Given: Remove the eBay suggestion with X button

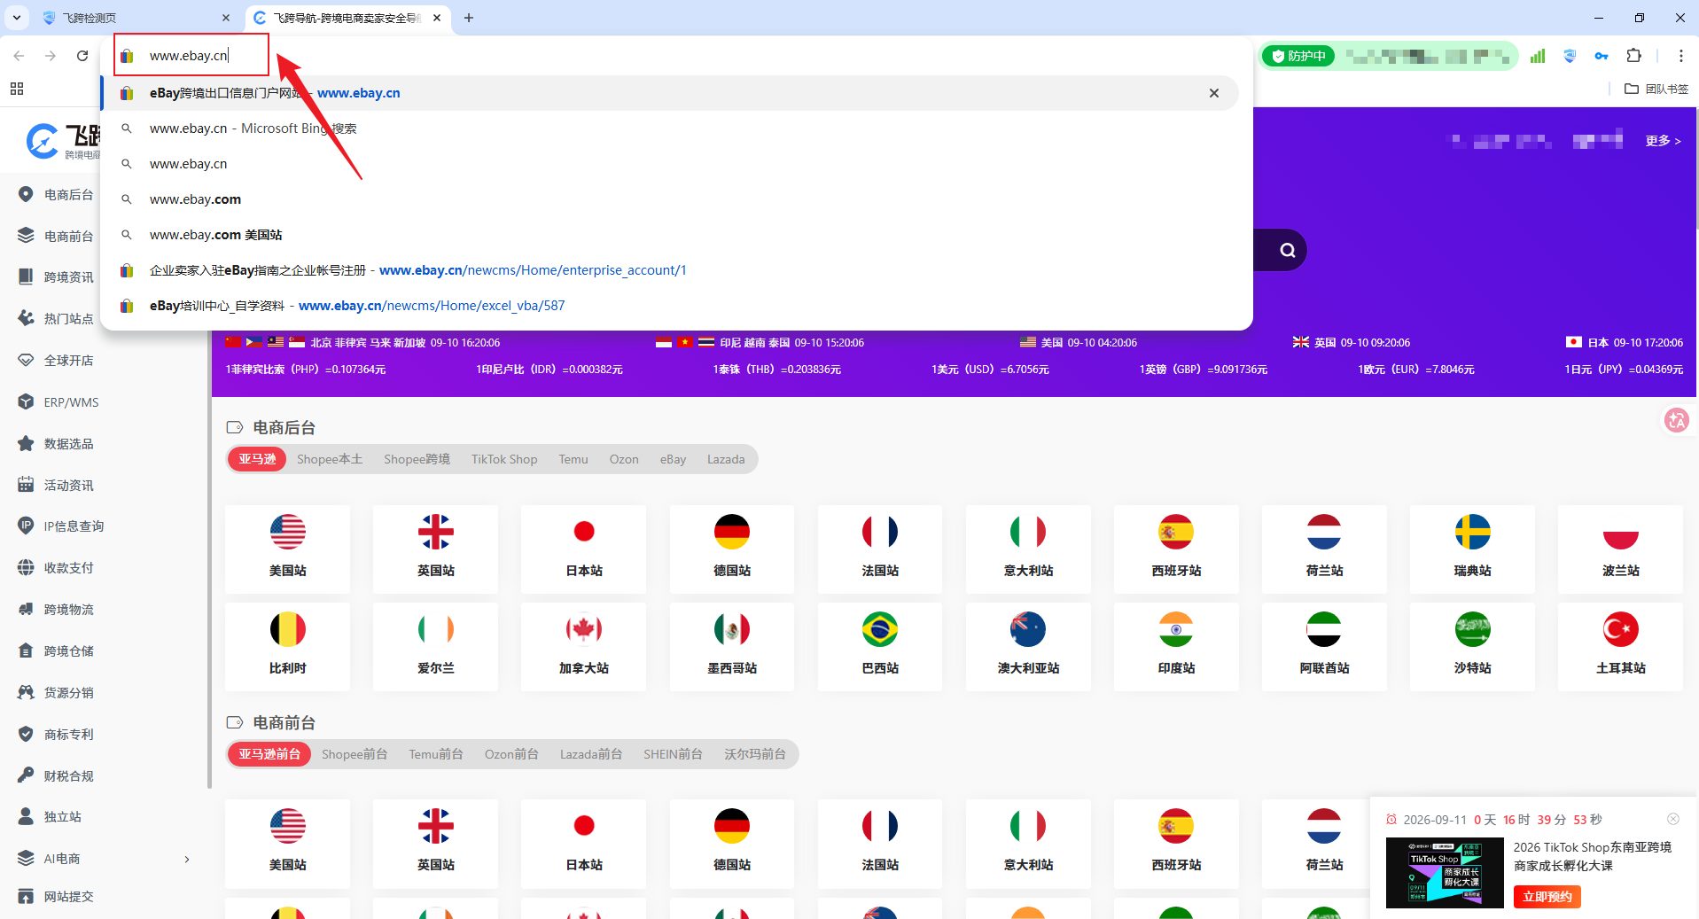Looking at the screenshot, I should (x=1214, y=93).
